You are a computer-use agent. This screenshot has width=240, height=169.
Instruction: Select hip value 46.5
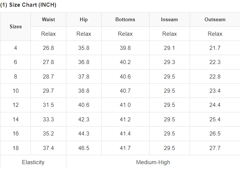pyautogui.click(x=83, y=148)
